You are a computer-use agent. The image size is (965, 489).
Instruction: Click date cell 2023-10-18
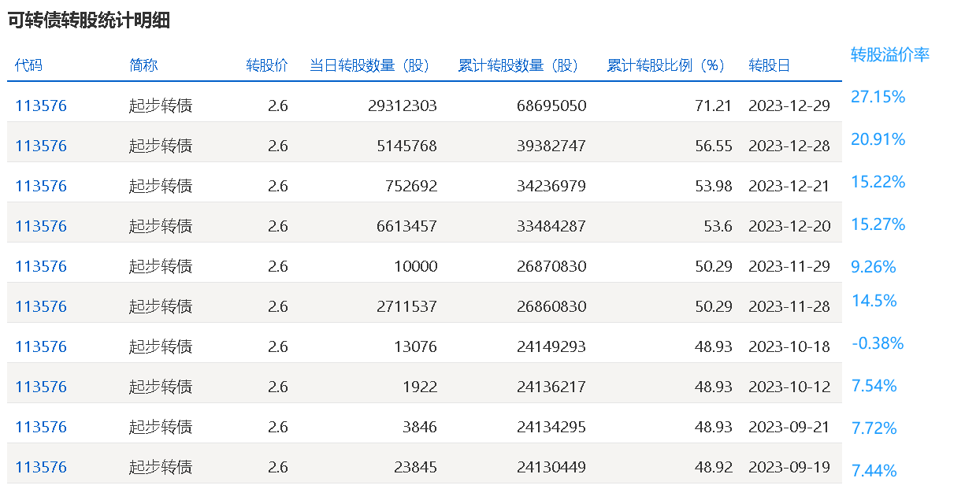point(789,346)
